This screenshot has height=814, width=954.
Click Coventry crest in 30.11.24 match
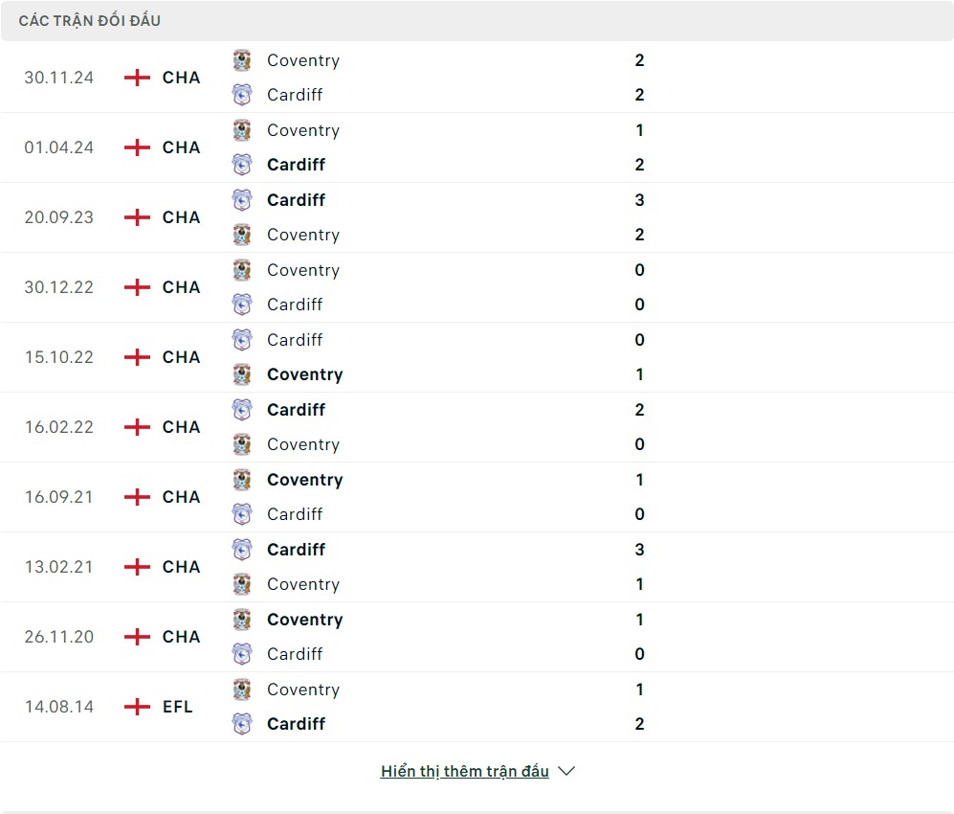242,60
